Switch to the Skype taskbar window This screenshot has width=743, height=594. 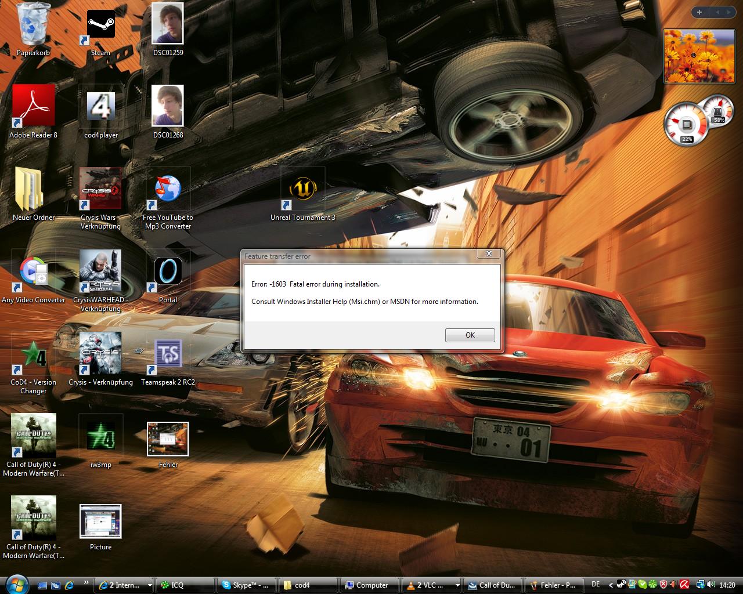[x=248, y=585]
